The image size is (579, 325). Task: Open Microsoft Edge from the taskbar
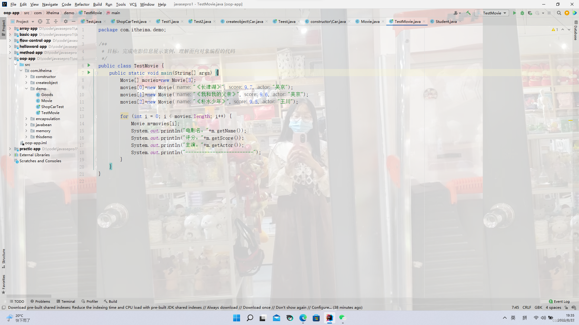303,318
